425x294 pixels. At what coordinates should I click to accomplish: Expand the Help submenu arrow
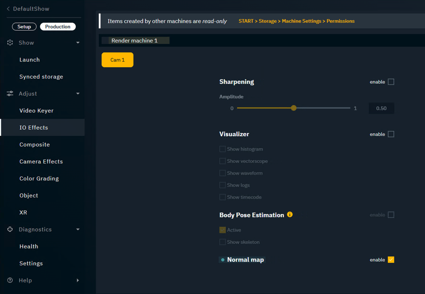tap(78, 281)
